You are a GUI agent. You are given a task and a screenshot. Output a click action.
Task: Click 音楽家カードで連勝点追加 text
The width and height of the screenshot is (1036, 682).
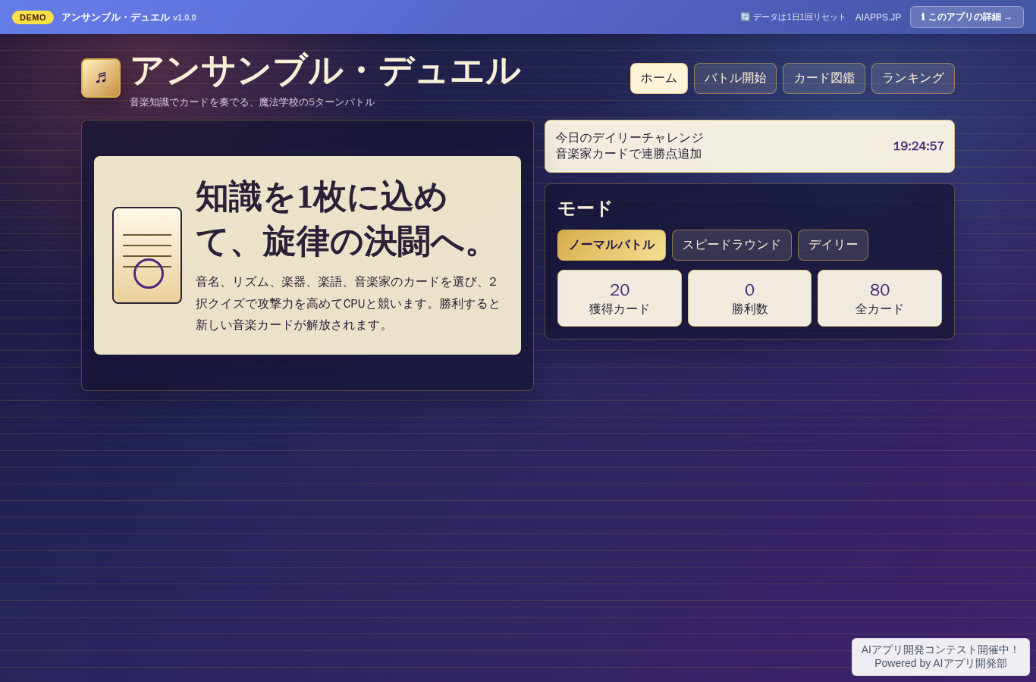tap(629, 154)
